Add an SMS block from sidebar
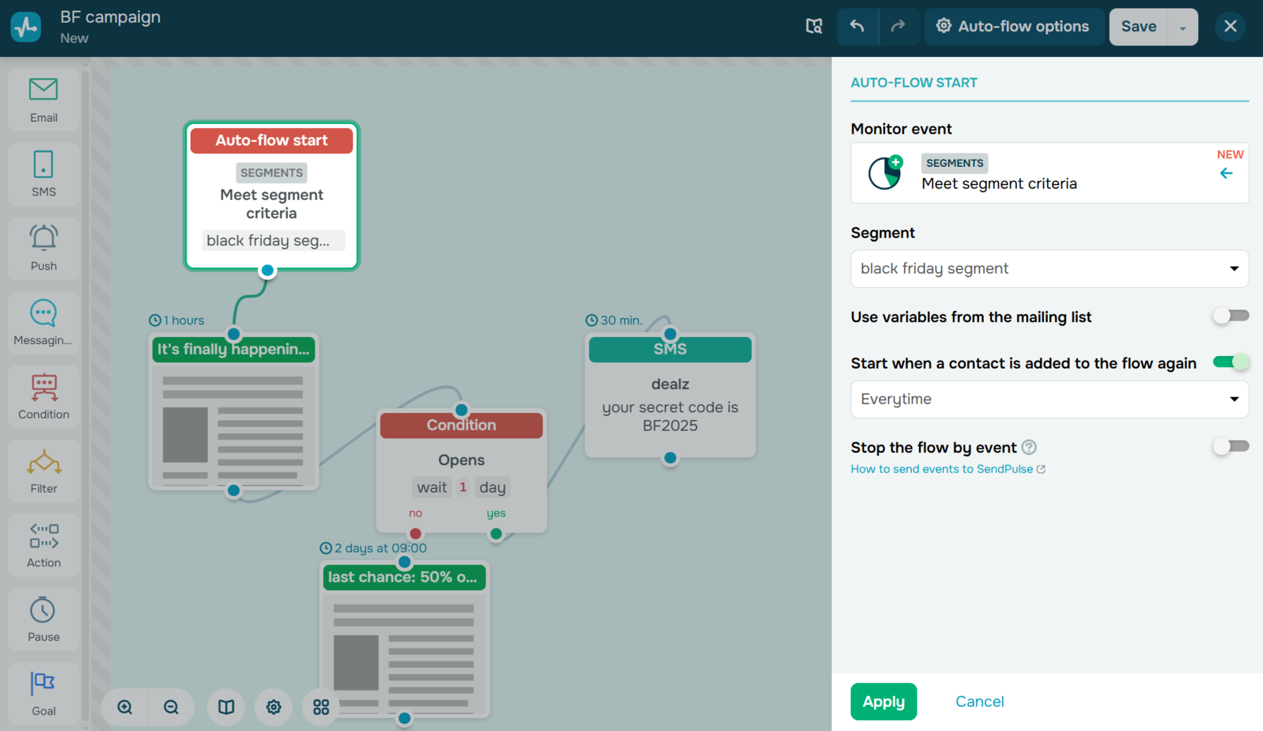 (x=43, y=174)
